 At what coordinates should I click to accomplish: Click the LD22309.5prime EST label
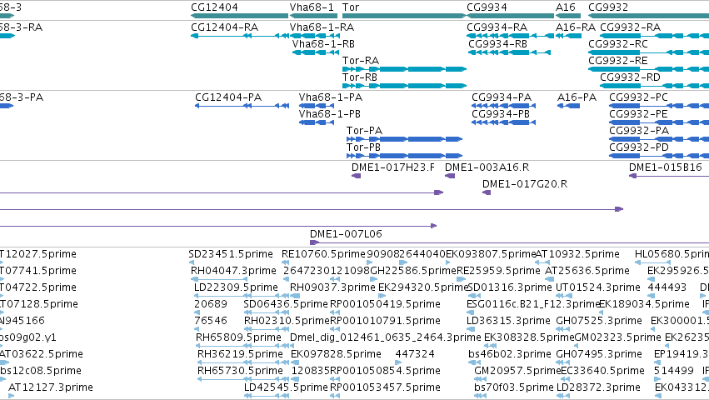coord(236,287)
